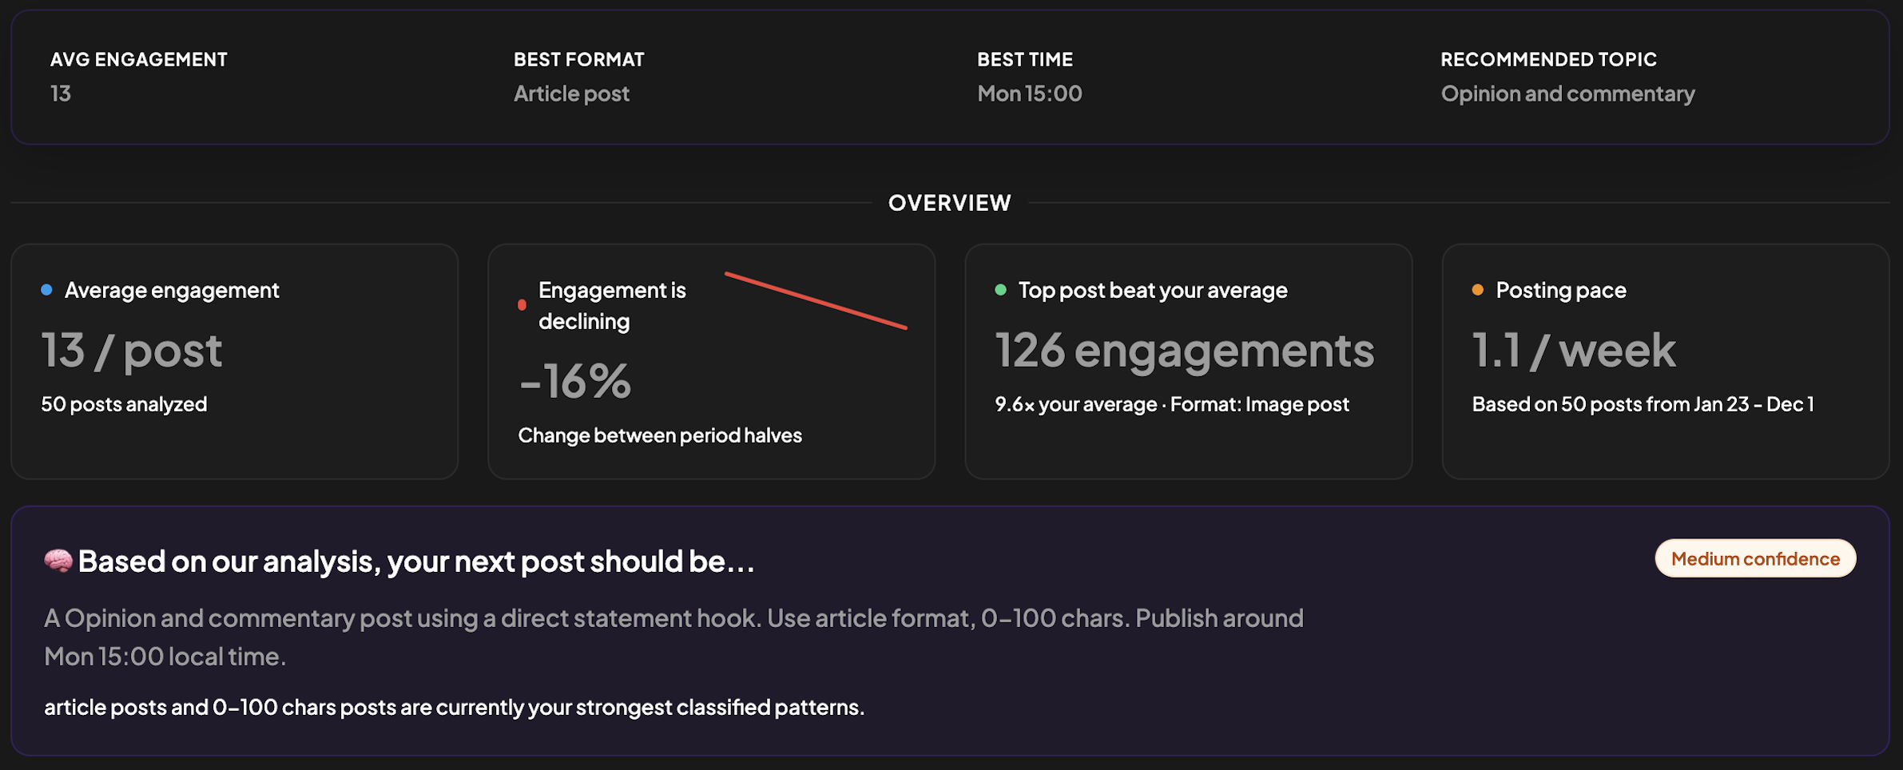Viewport: 1903px width, 770px height.
Task: Click the Article post value
Action: tap(571, 93)
